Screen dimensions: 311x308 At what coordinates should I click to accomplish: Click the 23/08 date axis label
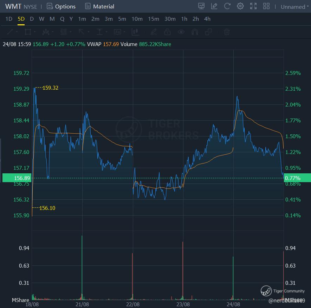[x=183, y=304]
